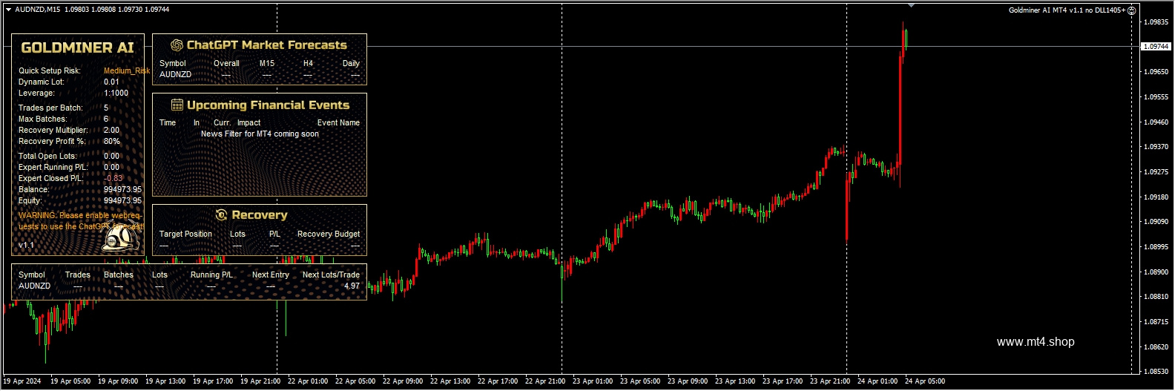Click the Trades per Batch value 5
Screen dimensions: 1175x391
[x=106, y=108]
